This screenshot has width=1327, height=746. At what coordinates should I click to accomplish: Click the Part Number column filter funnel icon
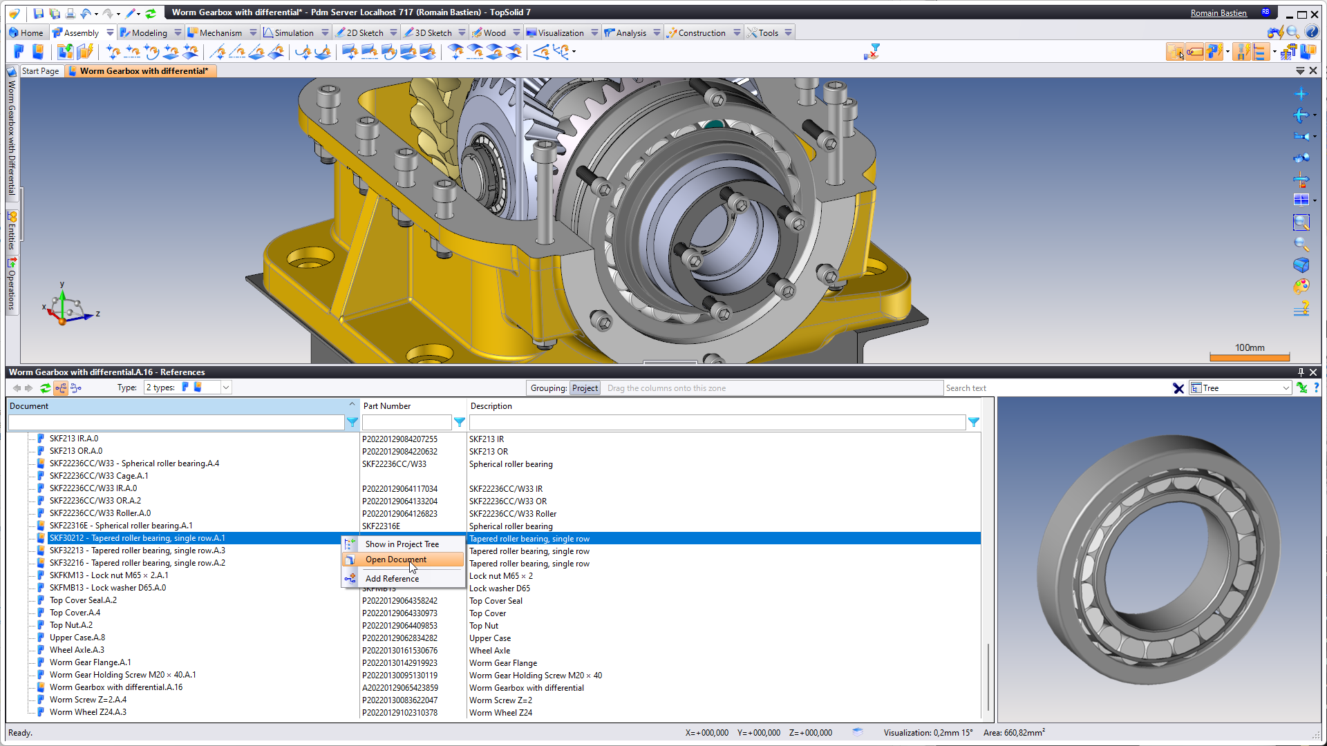tap(460, 422)
